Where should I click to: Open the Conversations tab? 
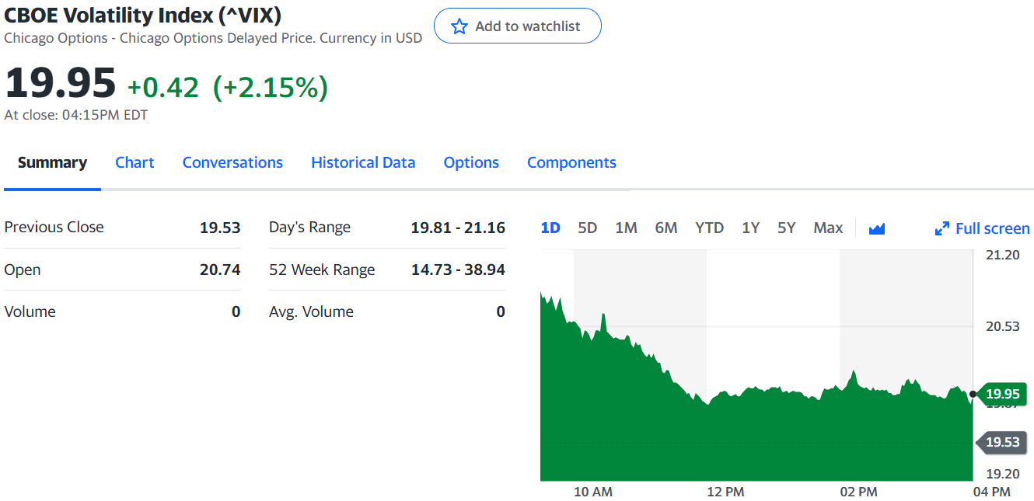pyautogui.click(x=232, y=162)
